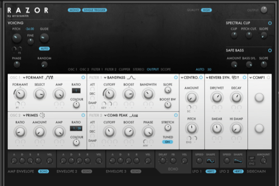Click OSC 2 COLOUR knob

coord(76,143)
